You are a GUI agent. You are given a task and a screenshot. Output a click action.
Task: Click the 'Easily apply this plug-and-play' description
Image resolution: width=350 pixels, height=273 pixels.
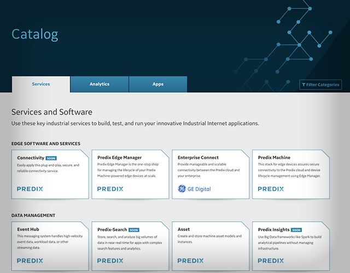48,168
